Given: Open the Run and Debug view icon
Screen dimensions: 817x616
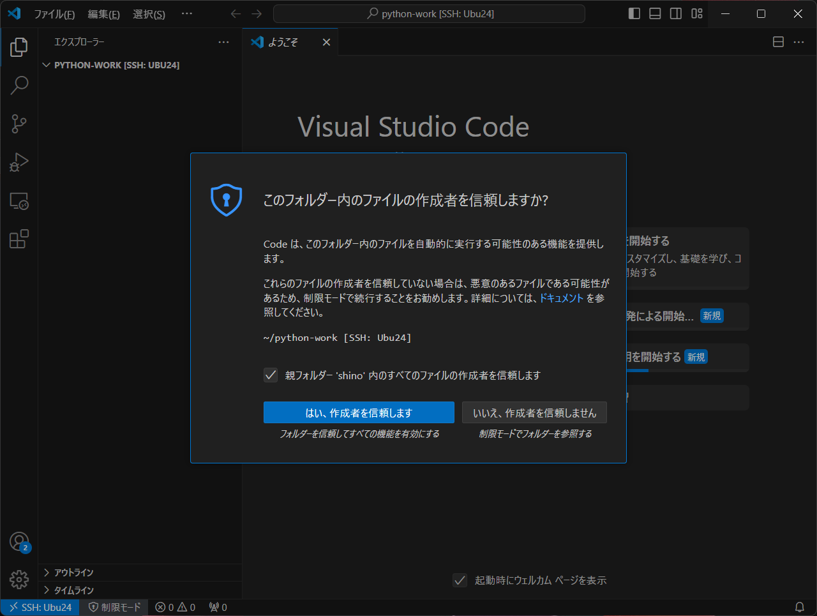Looking at the screenshot, I should point(19,162).
